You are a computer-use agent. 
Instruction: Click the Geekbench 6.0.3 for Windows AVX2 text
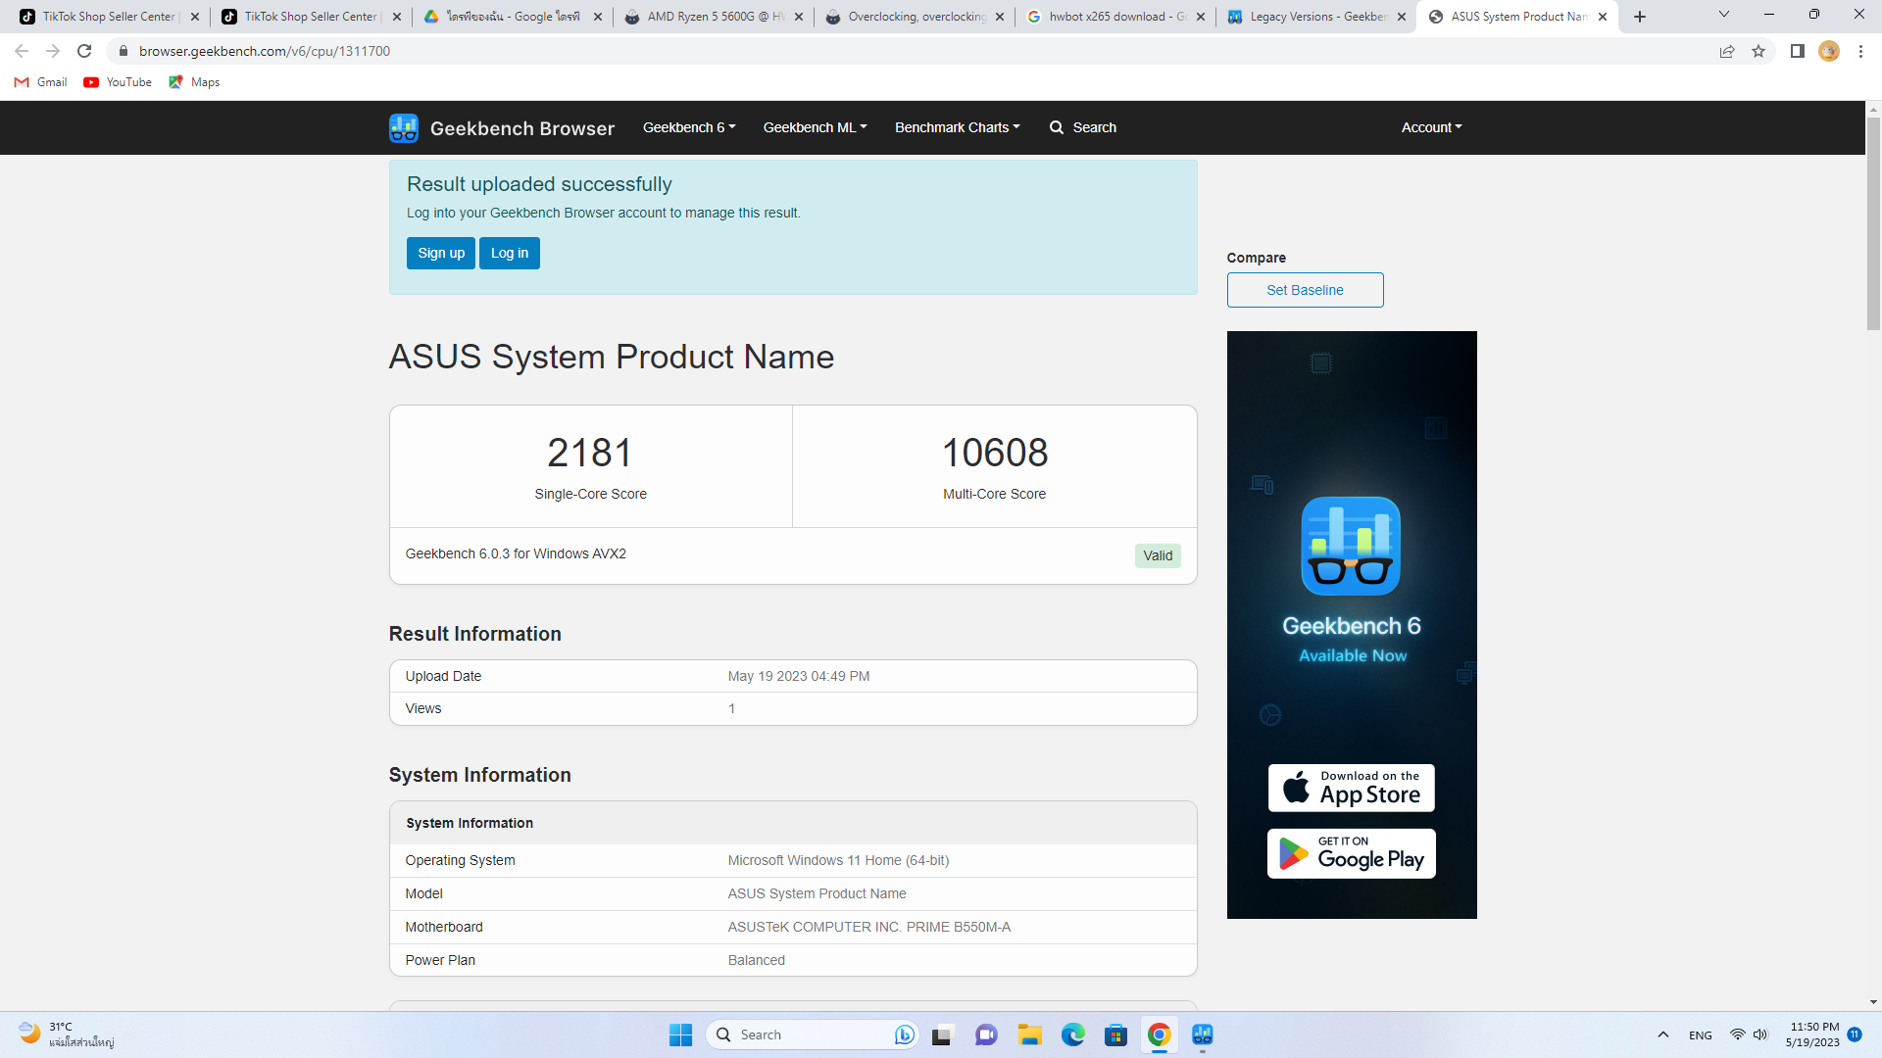[x=516, y=553]
